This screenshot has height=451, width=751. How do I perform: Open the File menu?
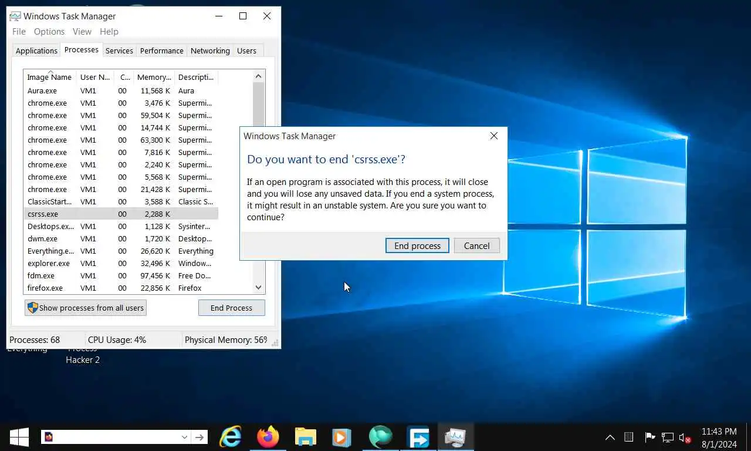coord(19,32)
